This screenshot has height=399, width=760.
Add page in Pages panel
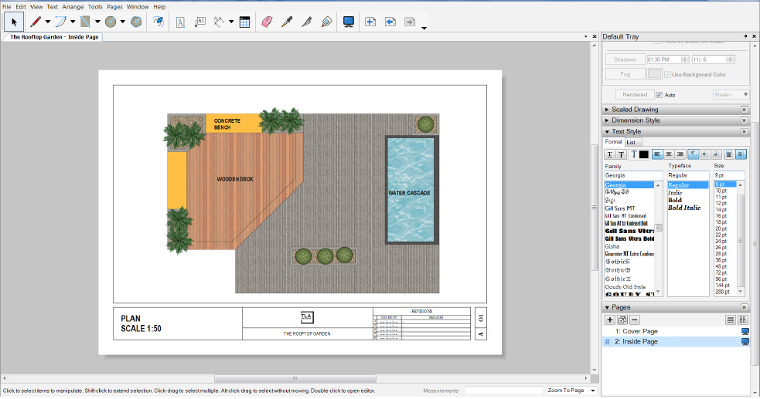[x=610, y=320]
